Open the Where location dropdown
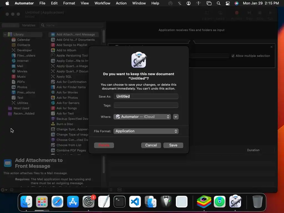Screen dimensions: 284x213 click(x=142, y=117)
